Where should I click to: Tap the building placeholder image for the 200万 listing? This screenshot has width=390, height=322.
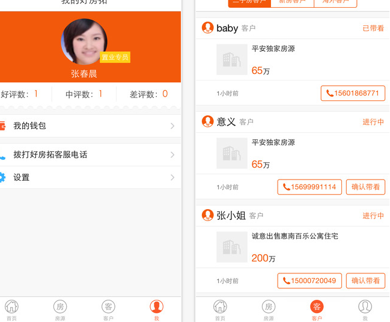click(x=232, y=247)
